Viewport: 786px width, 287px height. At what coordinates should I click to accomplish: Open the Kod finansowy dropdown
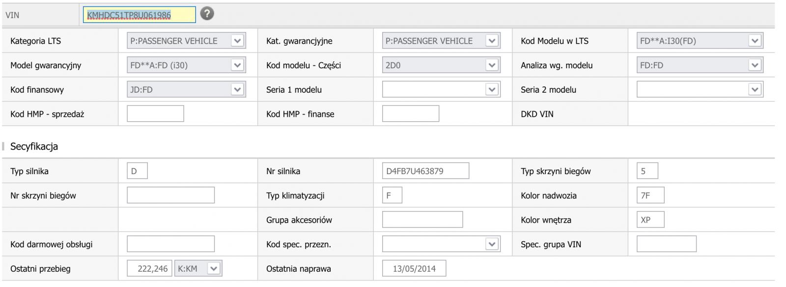click(x=186, y=90)
